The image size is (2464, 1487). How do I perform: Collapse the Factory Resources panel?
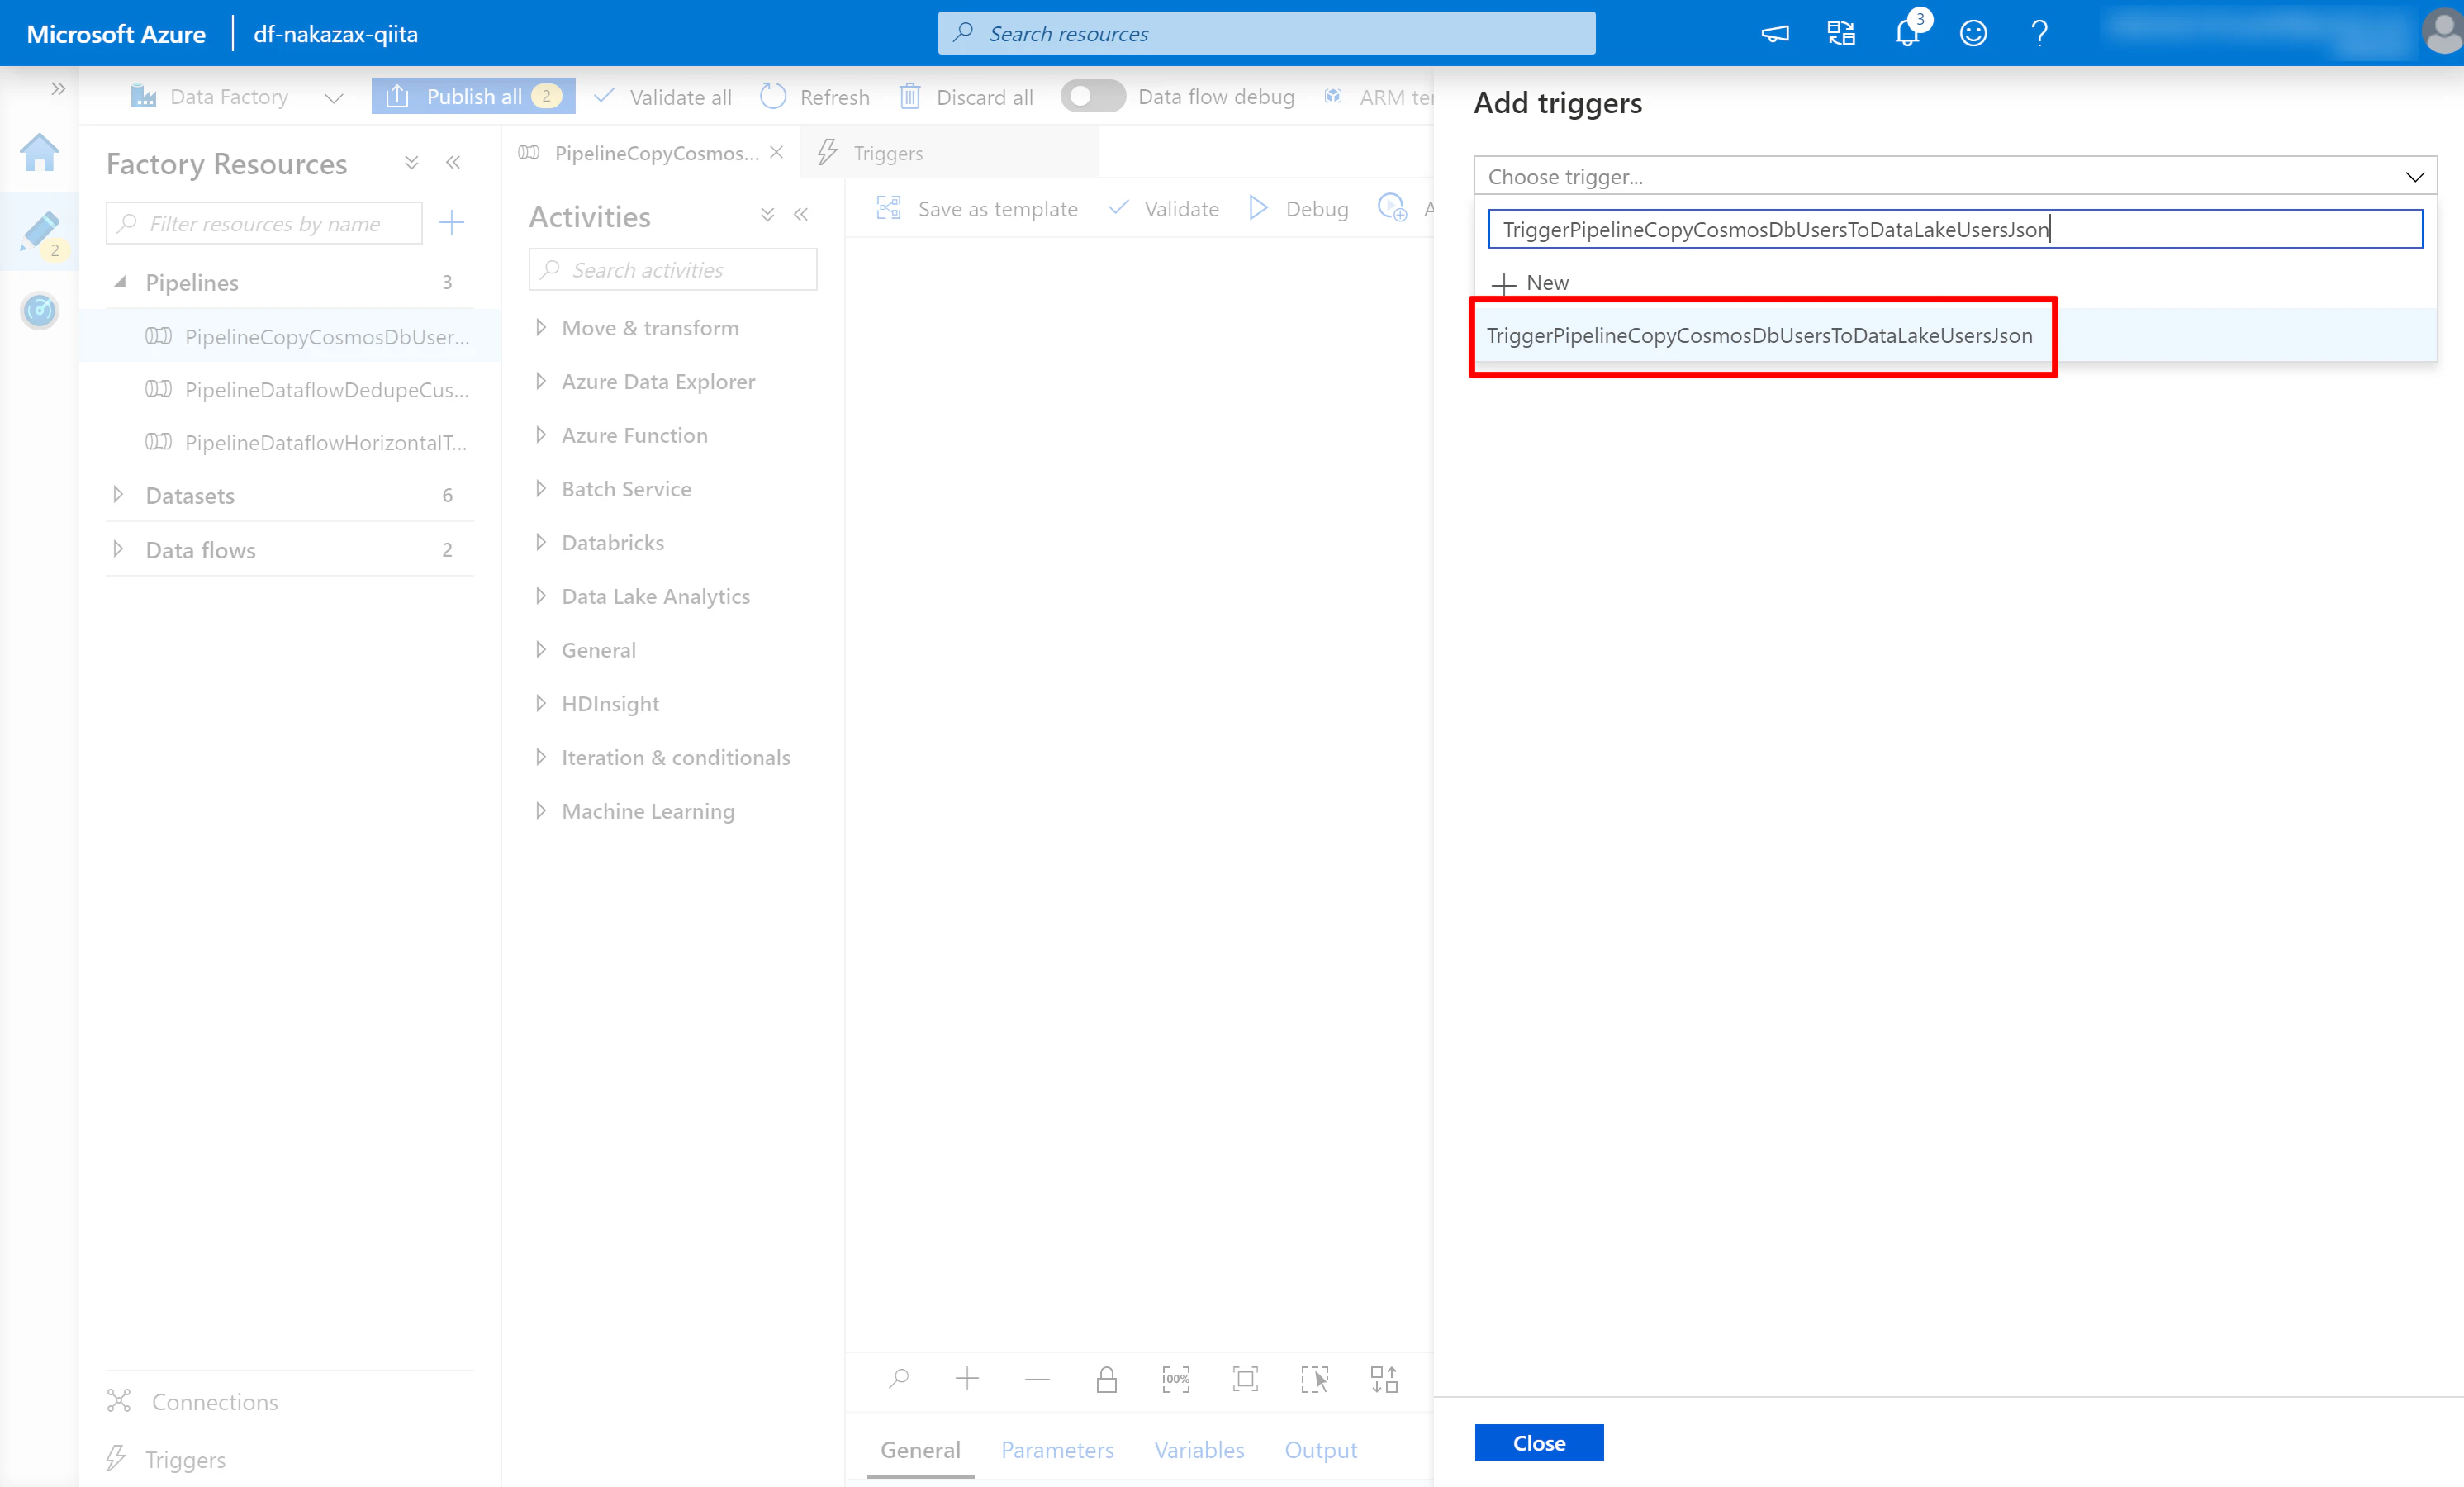pyautogui.click(x=453, y=163)
